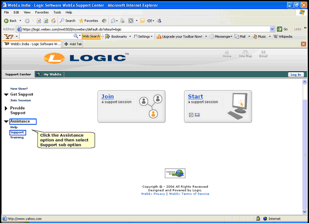Click the lock icon in status bar
The image size is (309, 223).
point(258,219)
